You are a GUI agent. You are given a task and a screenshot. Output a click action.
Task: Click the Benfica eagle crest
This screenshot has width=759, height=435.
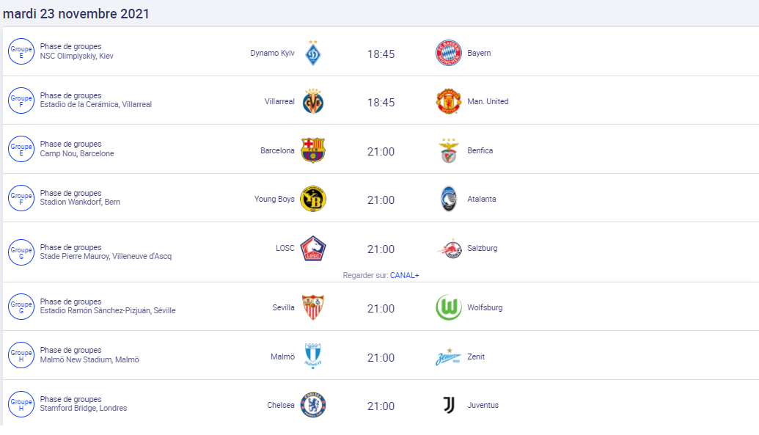449,150
